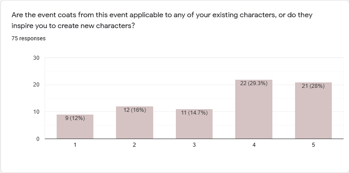
Task: Click the '21 (28%)' data label
Action: [x=313, y=86]
